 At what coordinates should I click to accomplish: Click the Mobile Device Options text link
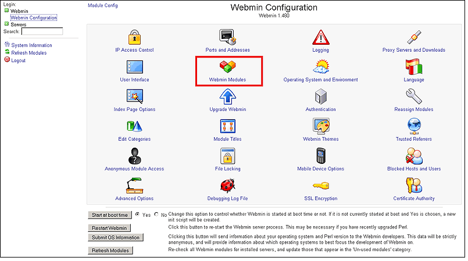(x=321, y=169)
